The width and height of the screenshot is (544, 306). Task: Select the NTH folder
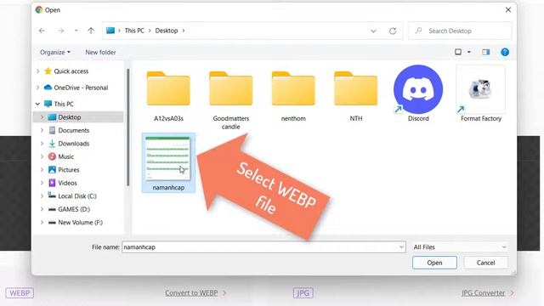pos(355,96)
